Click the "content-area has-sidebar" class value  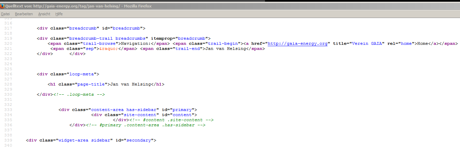point(124,110)
